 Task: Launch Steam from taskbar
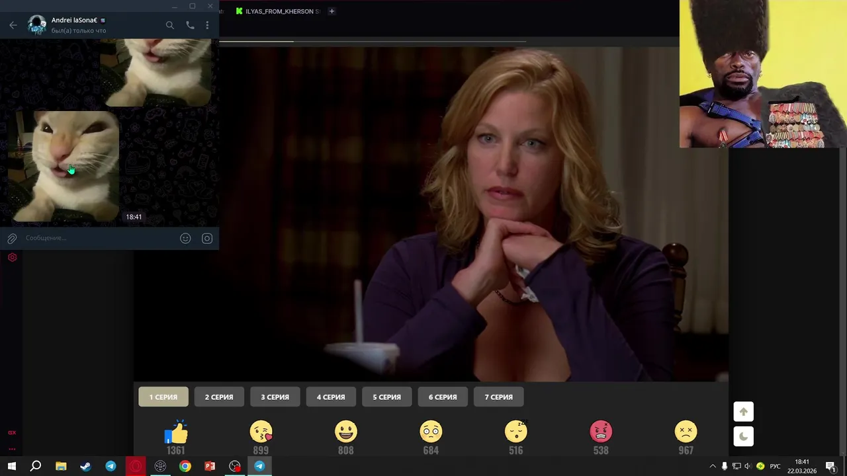click(x=85, y=466)
